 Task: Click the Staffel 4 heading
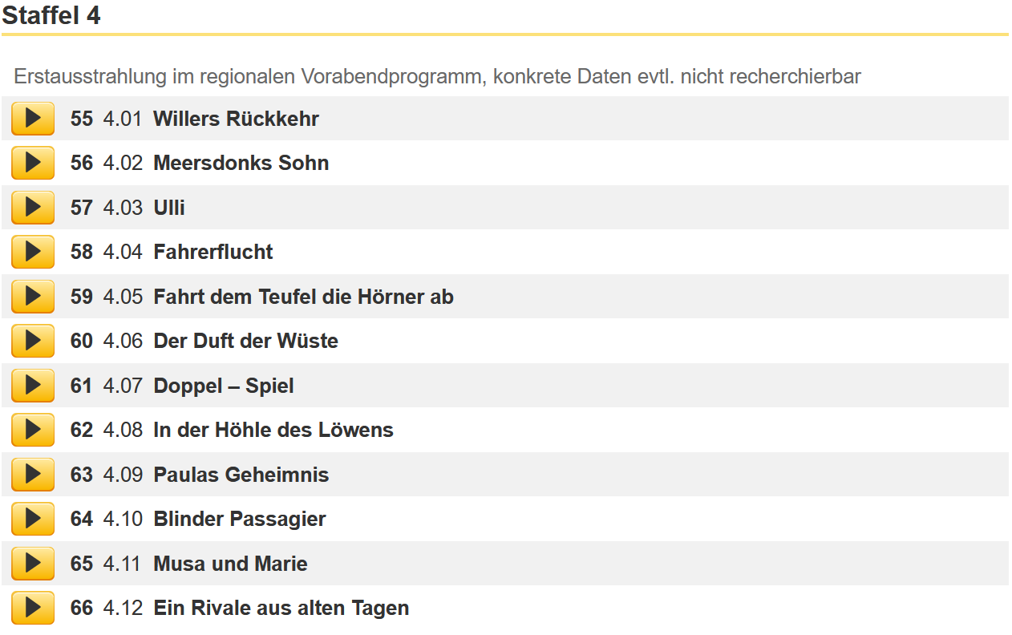pyautogui.click(x=51, y=15)
